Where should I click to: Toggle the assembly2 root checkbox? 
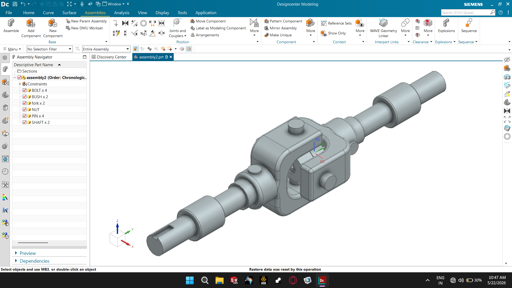[19, 77]
